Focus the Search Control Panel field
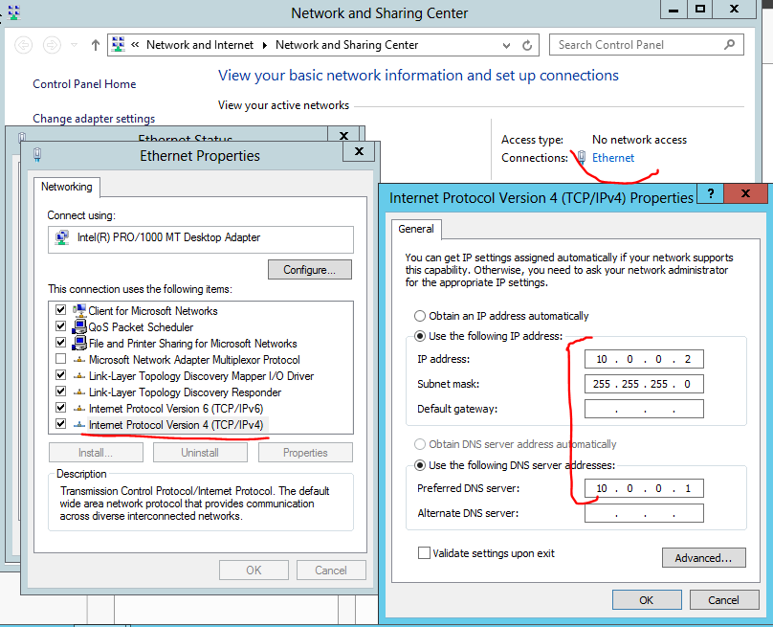Image resolution: width=773 pixels, height=627 pixels. pos(646,45)
